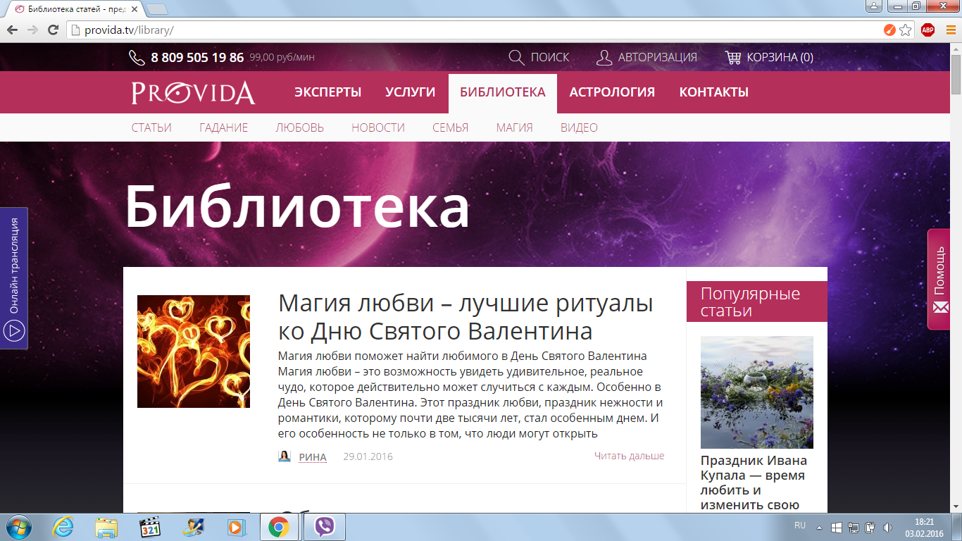Click the envelope icon on Помощь tab
Image resolution: width=962 pixels, height=541 pixels.
point(941,307)
